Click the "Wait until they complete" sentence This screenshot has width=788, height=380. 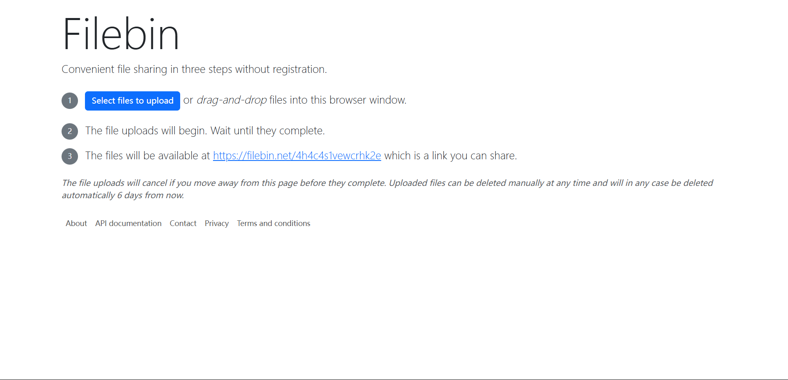267,131
